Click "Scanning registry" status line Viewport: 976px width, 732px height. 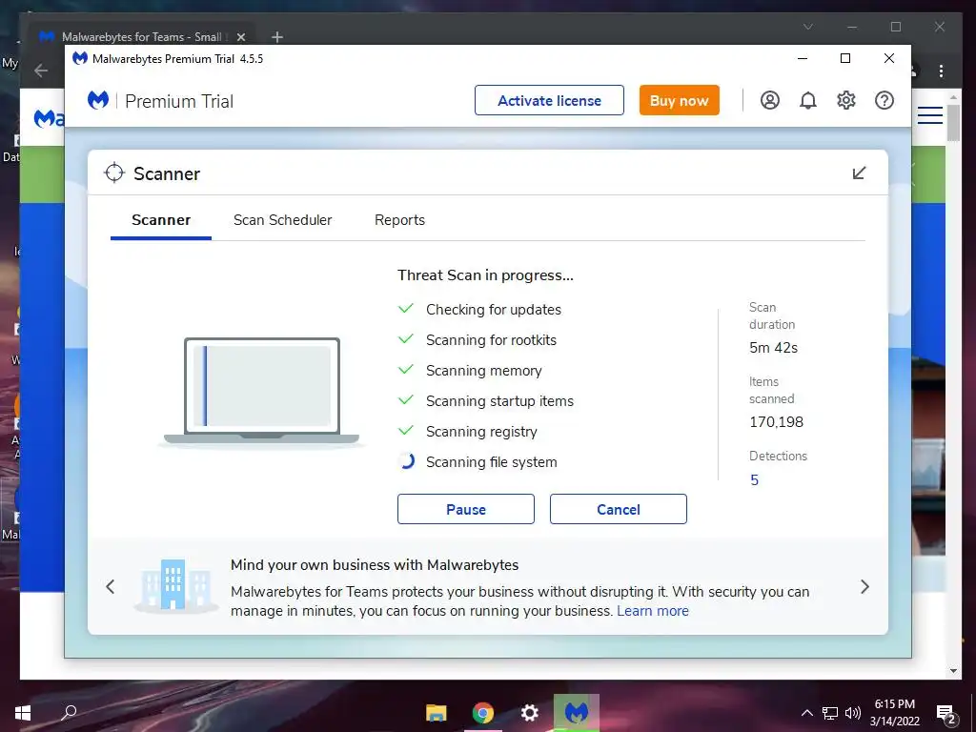tap(481, 432)
